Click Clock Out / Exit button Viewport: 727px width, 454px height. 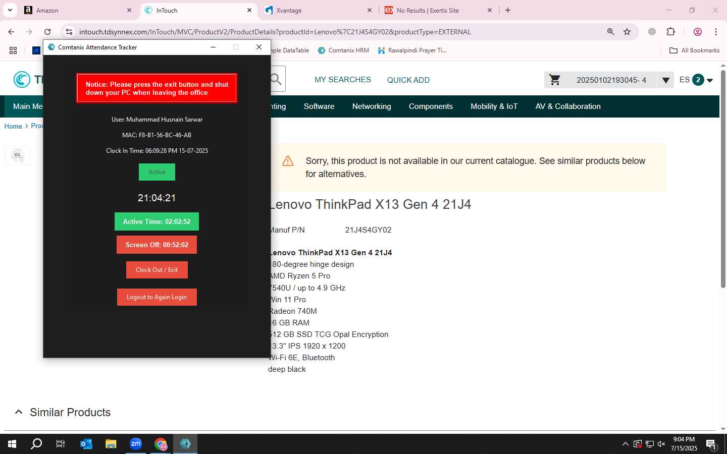tap(157, 270)
